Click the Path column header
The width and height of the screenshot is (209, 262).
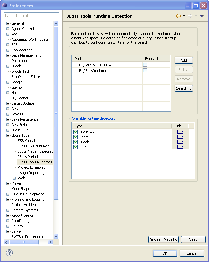tap(107, 59)
